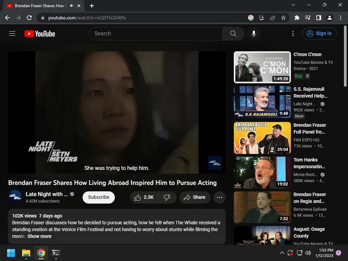Click the Sign in button

point(319,34)
